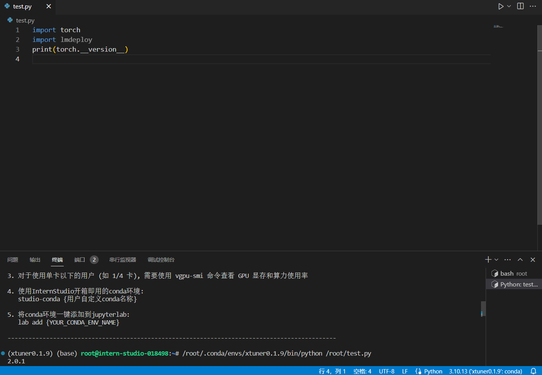Run the Python file with play icon

click(501, 6)
